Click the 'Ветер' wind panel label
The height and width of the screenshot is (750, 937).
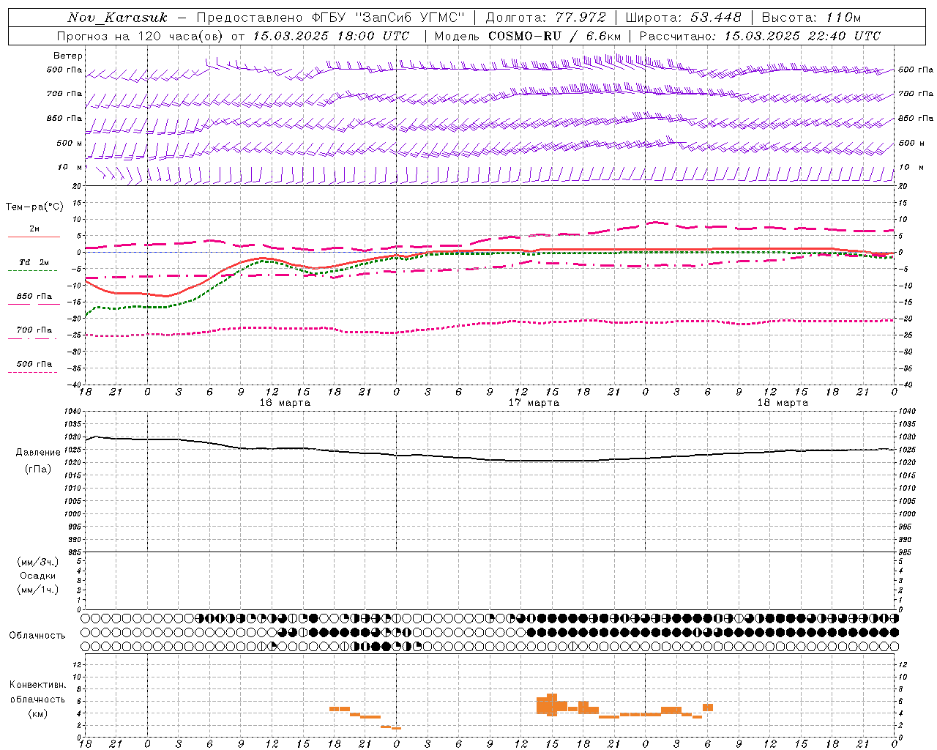click(x=68, y=56)
